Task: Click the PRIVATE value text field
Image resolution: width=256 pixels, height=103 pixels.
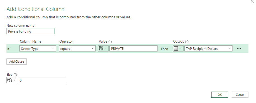Action: pos(133,48)
